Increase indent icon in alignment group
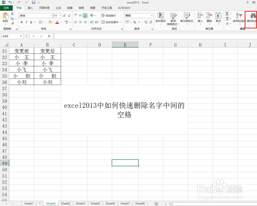257x206 pixels. pyautogui.click(x=97, y=22)
